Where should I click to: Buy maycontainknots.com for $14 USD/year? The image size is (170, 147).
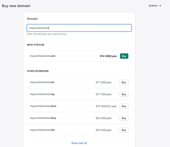(x=124, y=56)
